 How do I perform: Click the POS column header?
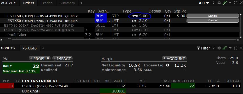click(7, 81)
